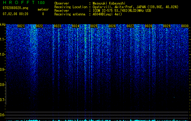Screen dimensions: 191x121
Task: Click the 0.7 kHz axis label
Action: tap(3, 100)
